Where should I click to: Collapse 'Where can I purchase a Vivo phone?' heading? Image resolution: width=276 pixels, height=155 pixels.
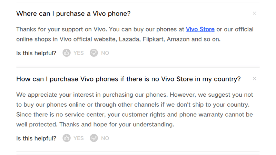point(73,13)
